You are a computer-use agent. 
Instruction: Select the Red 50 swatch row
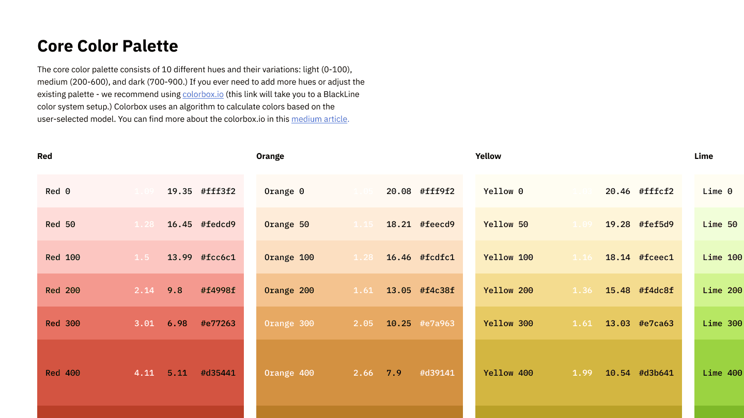141,224
